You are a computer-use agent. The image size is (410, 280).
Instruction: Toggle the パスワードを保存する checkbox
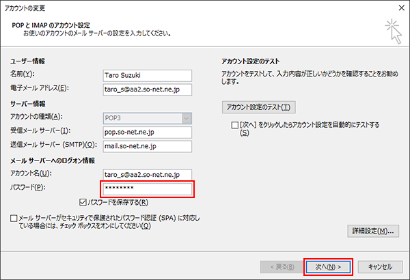(83, 202)
